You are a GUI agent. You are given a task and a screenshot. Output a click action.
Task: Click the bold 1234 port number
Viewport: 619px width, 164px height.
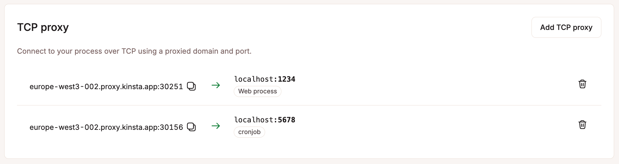[287, 79]
